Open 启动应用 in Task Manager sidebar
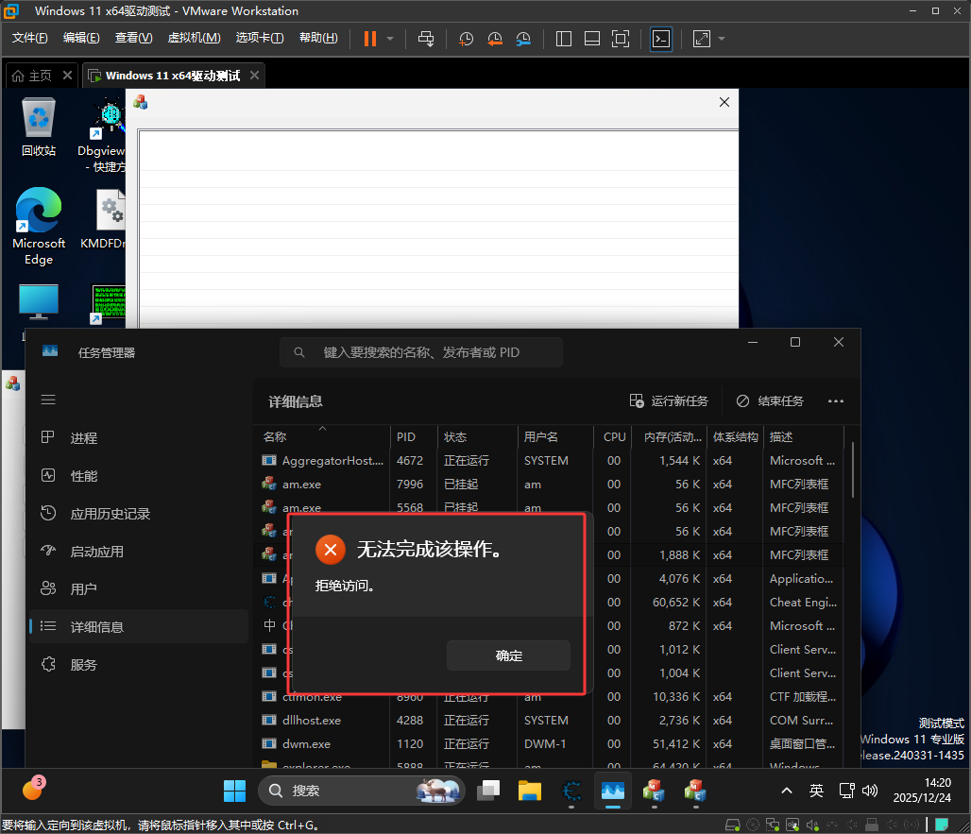The height and width of the screenshot is (834, 971). 139,551
